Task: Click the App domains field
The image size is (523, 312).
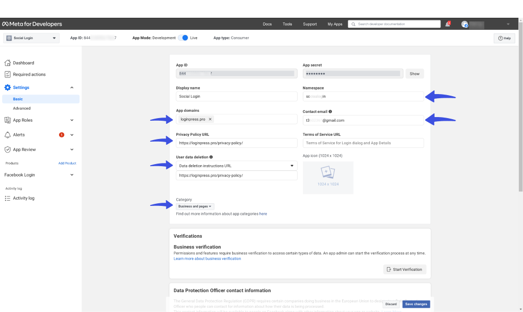Action: [x=236, y=119]
